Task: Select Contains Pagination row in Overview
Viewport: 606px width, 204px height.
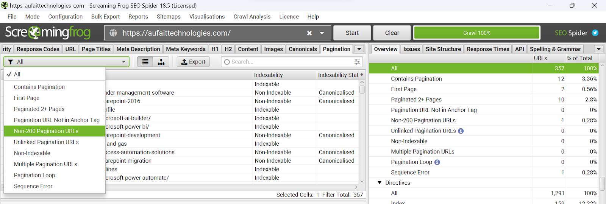Action: coord(484,79)
